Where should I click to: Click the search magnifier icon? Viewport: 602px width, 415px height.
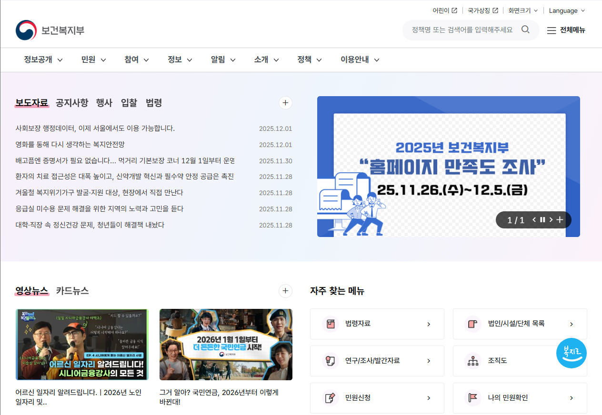(525, 30)
